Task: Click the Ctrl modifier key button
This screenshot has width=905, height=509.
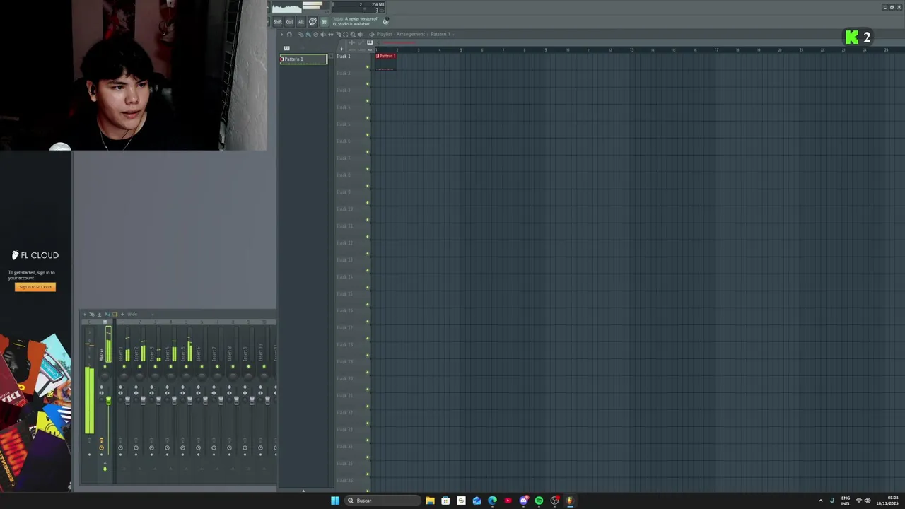Action: [x=289, y=21]
